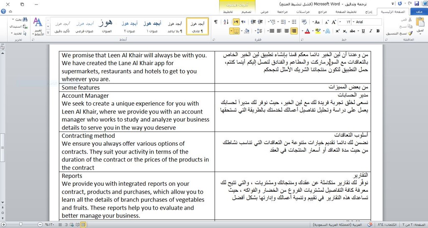Switch to the Mailings (مراسلات) tab
Viewport: 428px width, 228px height.
pyautogui.click(x=303, y=12)
